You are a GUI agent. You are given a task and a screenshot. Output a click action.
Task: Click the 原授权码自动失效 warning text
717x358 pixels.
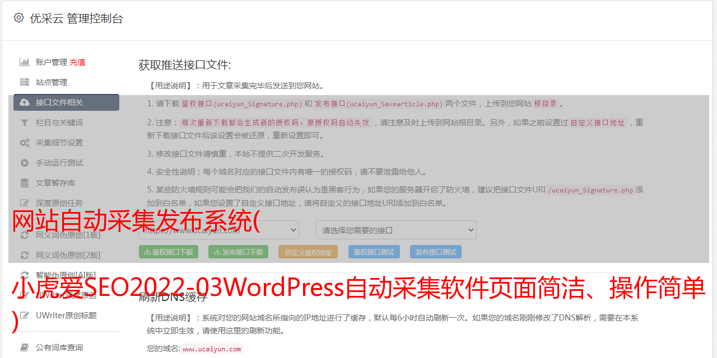[338, 123]
